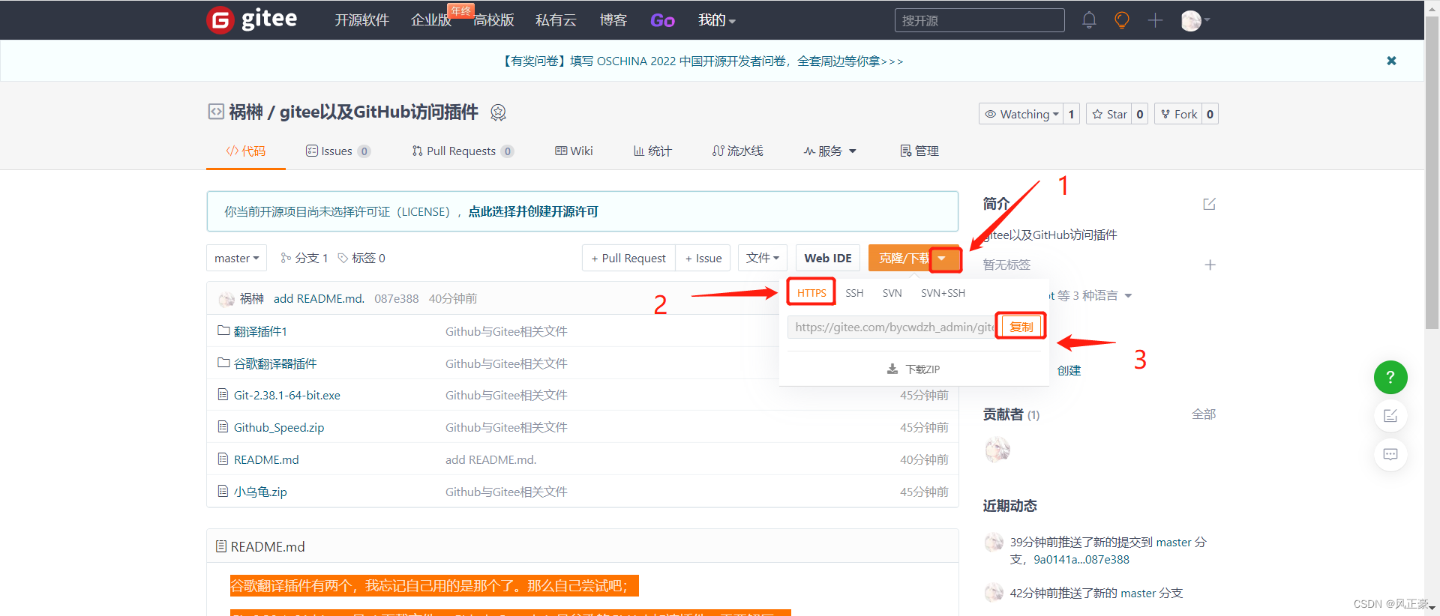Click 高校版 in top navigation
The height and width of the screenshot is (616, 1440).
493,20
